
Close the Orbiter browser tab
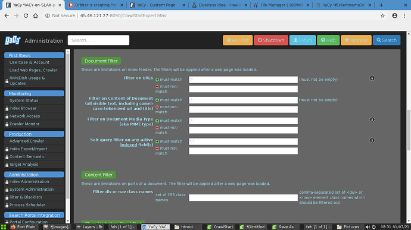coord(122,5)
